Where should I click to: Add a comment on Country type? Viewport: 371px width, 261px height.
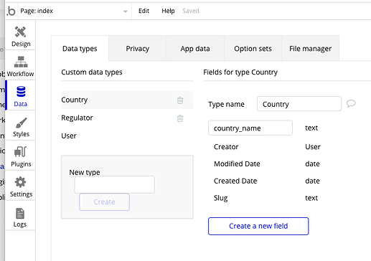(351, 103)
